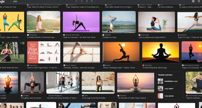Open 'Yoga: What You Need To Know | NCCIH' link
The image size is (202, 108).
(x=43, y=7)
